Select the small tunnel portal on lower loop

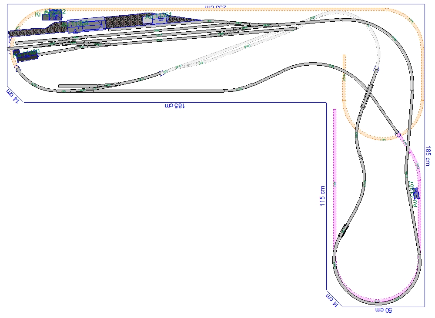pos(343,230)
